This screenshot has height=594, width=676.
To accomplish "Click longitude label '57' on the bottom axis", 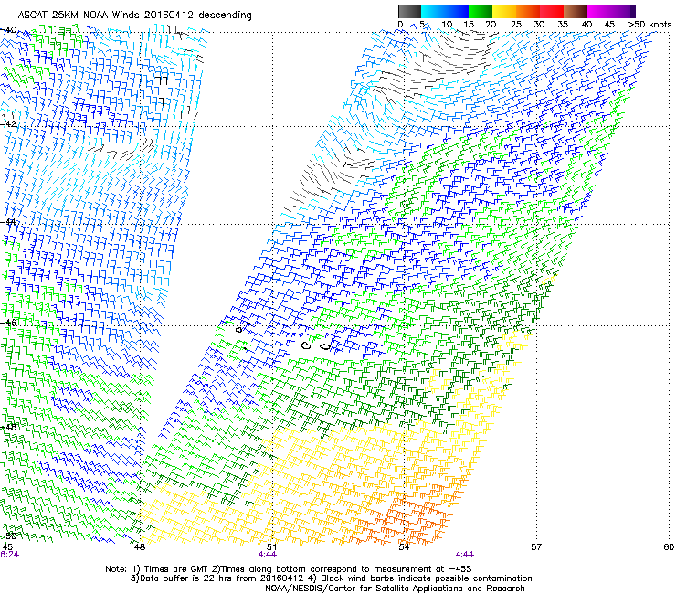I will [536, 547].
